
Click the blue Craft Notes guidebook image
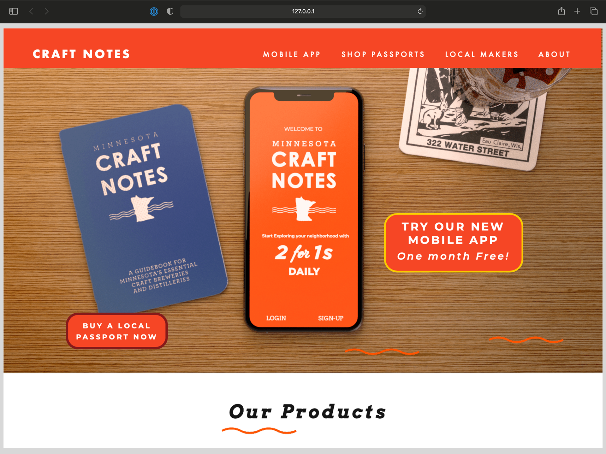pos(144,208)
